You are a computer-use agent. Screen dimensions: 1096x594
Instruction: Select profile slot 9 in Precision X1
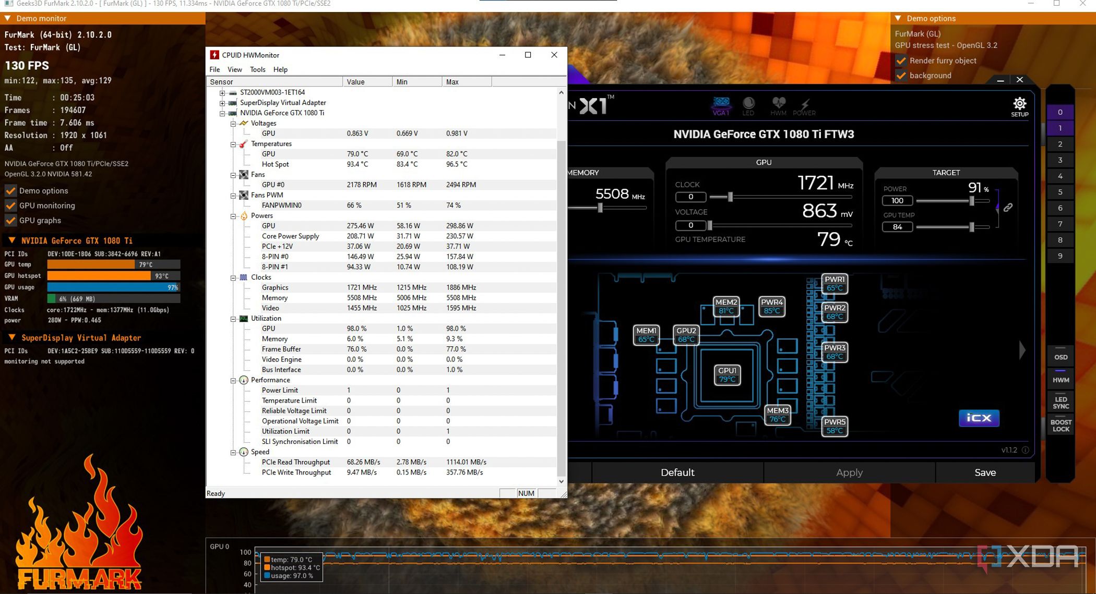point(1060,256)
